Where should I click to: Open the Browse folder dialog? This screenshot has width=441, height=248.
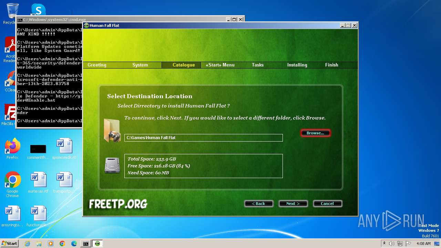[x=315, y=133]
